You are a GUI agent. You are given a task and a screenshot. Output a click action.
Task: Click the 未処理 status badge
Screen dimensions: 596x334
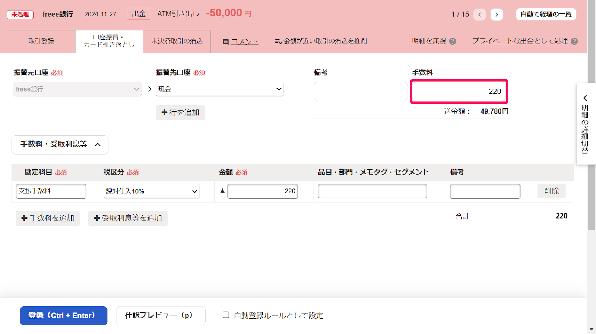(x=20, y=15)
